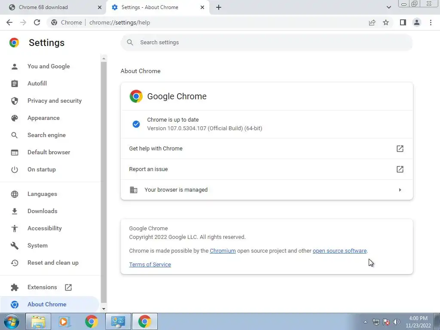
Task: Click Report an issue row
Action: (x=266, y=169)
